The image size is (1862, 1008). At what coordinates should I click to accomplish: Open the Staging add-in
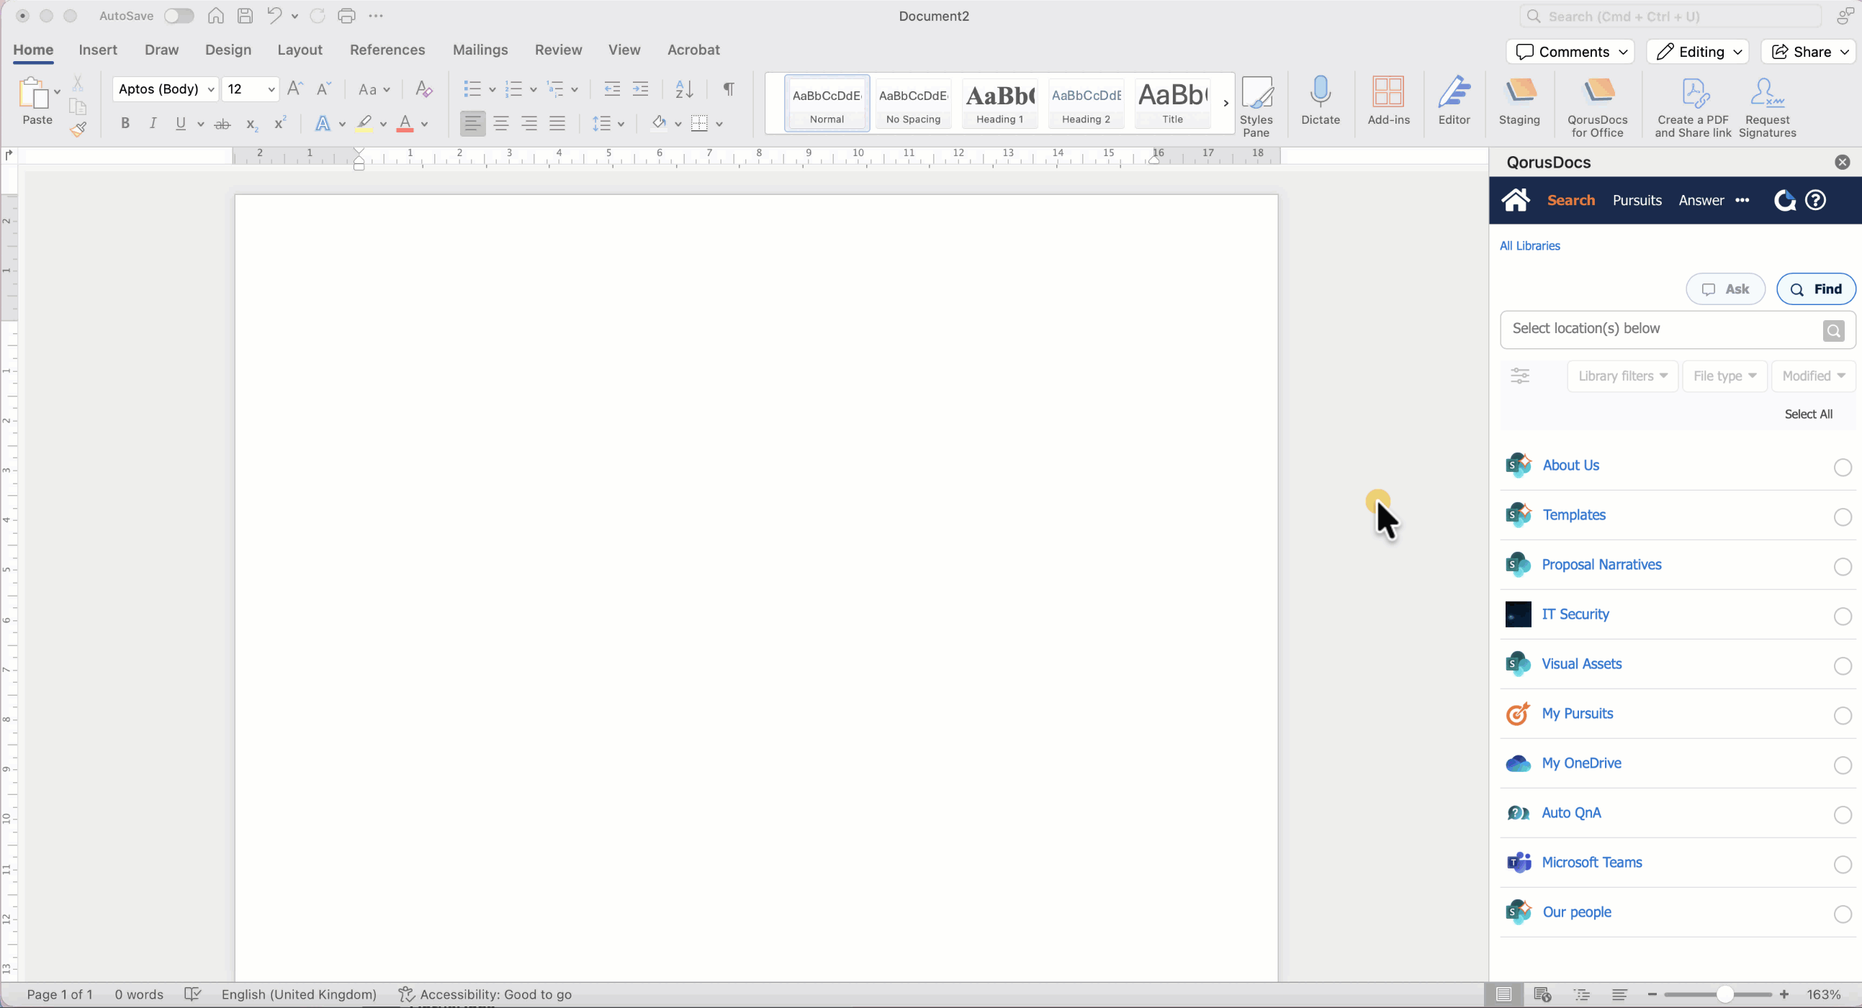point(1519,100)
